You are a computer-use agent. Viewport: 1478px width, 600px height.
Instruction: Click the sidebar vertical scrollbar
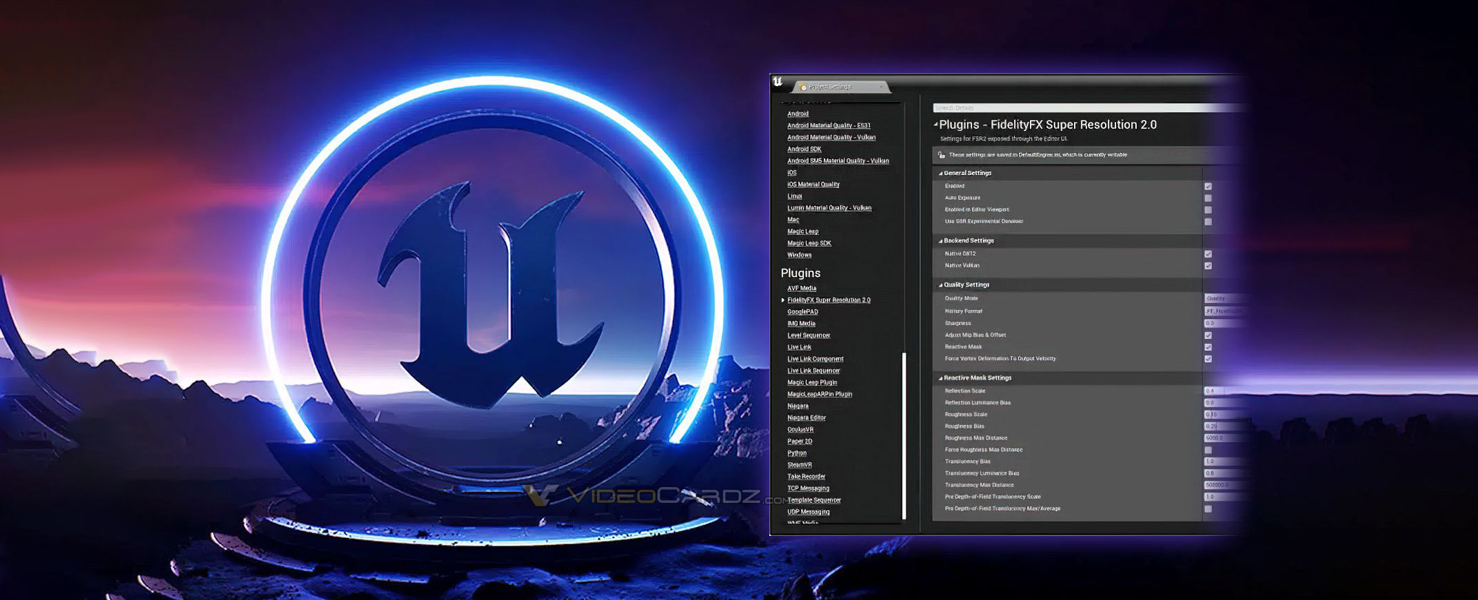pos(904,435)
